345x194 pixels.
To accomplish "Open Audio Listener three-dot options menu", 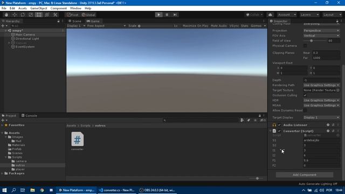I will coord(338,125).
